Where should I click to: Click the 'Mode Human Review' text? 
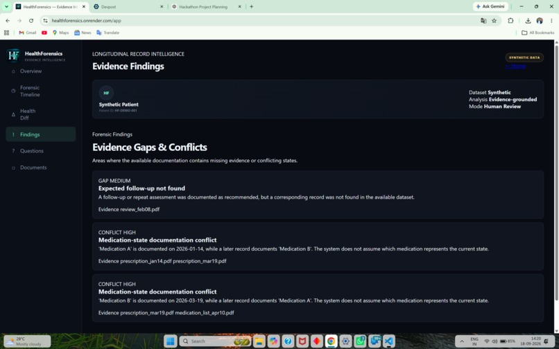[x=495, y=107]
